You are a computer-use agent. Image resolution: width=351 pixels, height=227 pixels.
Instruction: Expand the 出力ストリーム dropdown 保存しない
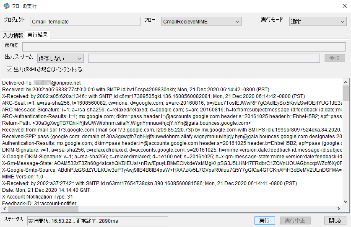pyautogui.click(x=60, y=58)
